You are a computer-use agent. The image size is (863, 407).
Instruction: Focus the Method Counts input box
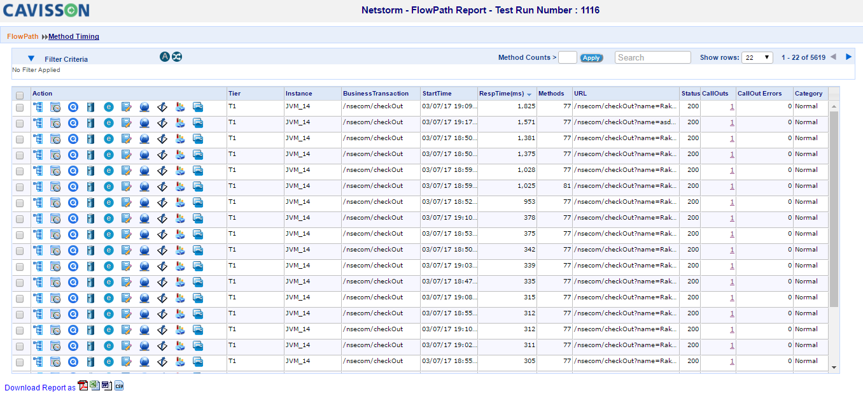tap(568, 57)
